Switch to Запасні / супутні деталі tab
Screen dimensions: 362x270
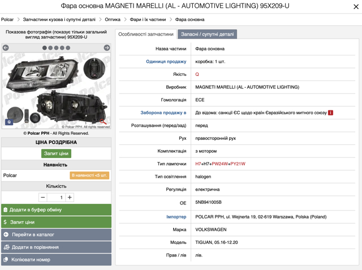tap(208, 34)
